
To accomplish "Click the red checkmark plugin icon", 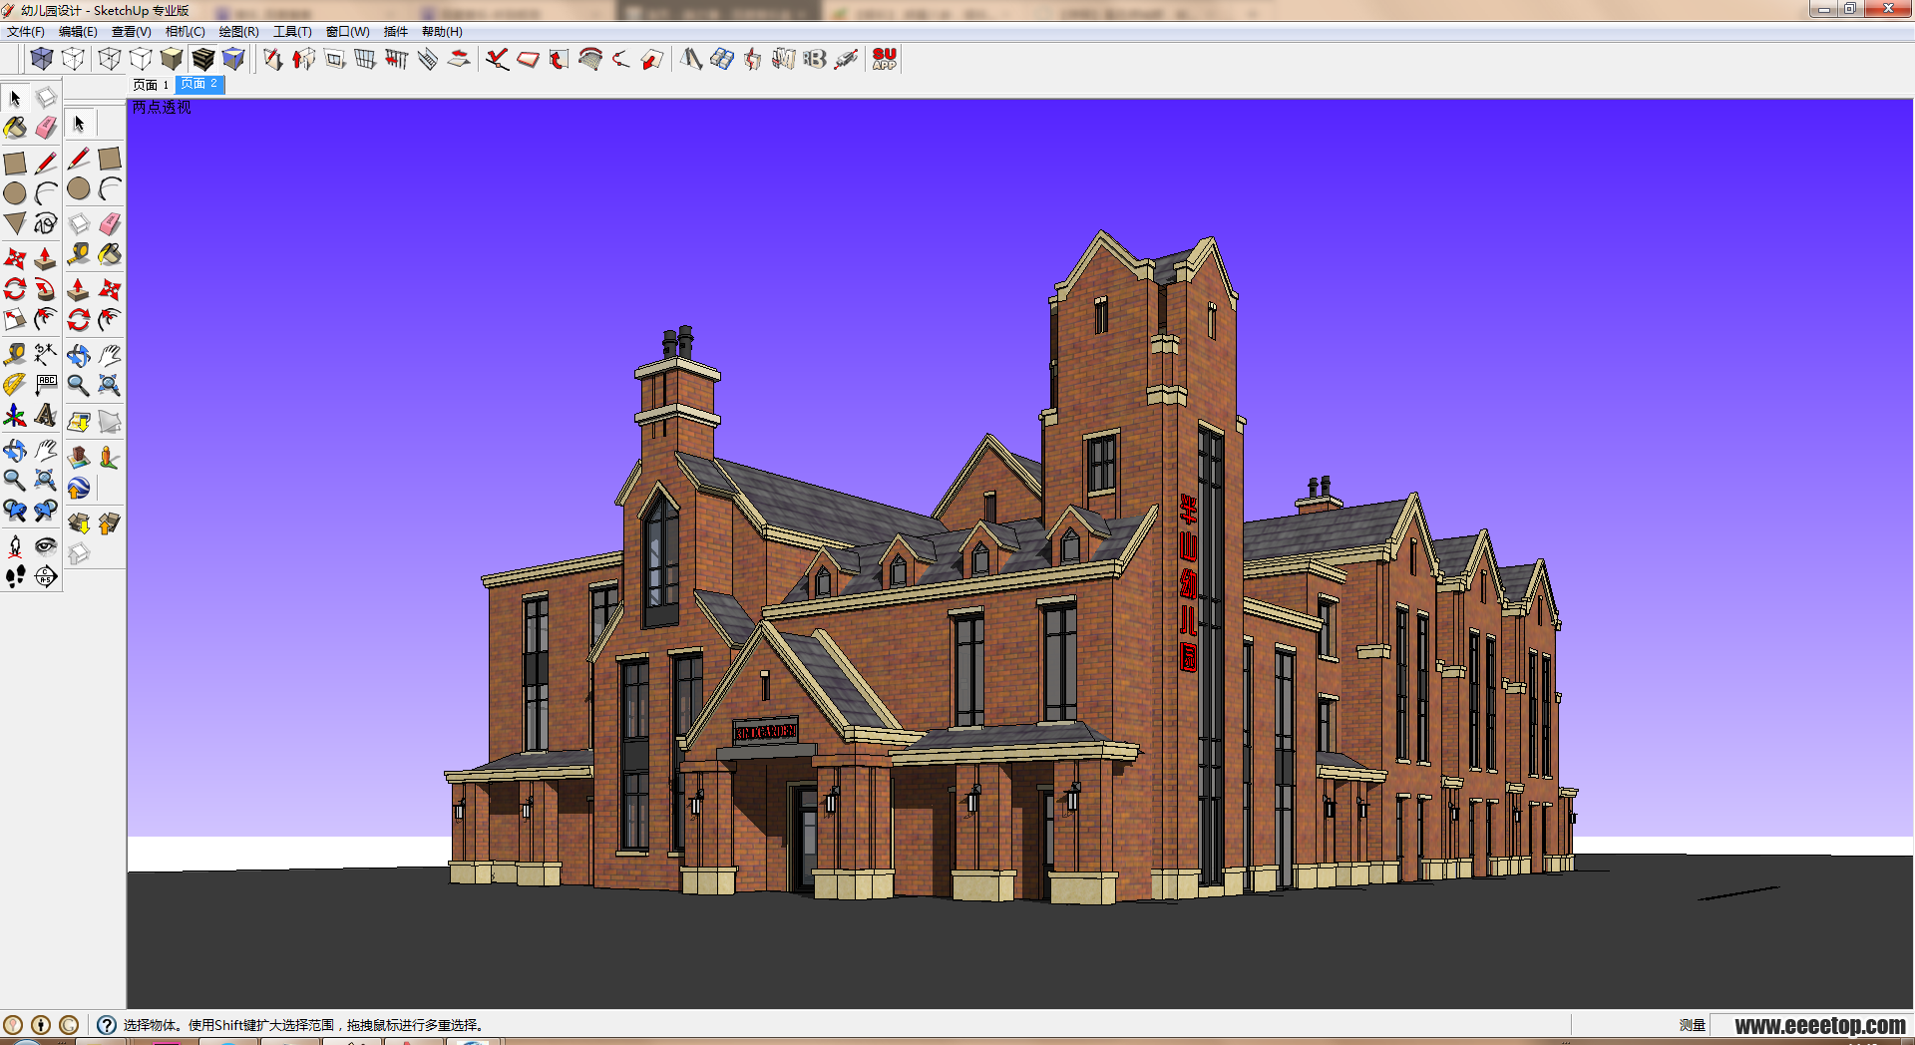I will (497, 59).
